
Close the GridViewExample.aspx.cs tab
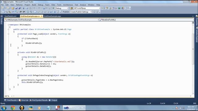[x=42, y=16]
